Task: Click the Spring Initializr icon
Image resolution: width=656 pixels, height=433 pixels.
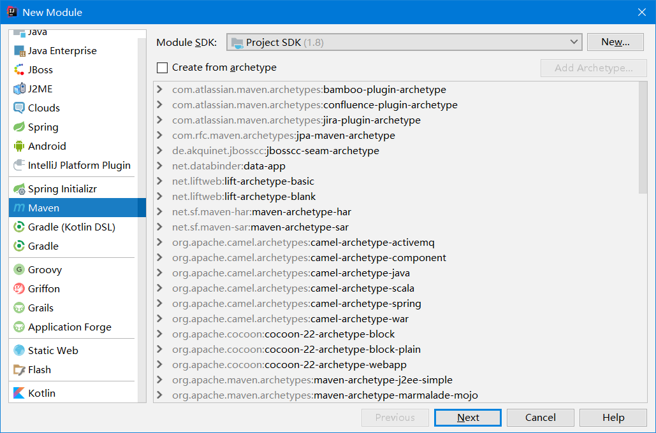Action: click(x=19, y=189)
